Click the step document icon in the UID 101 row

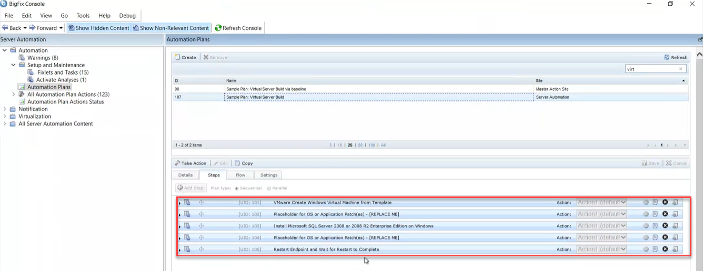coord(187,202)
